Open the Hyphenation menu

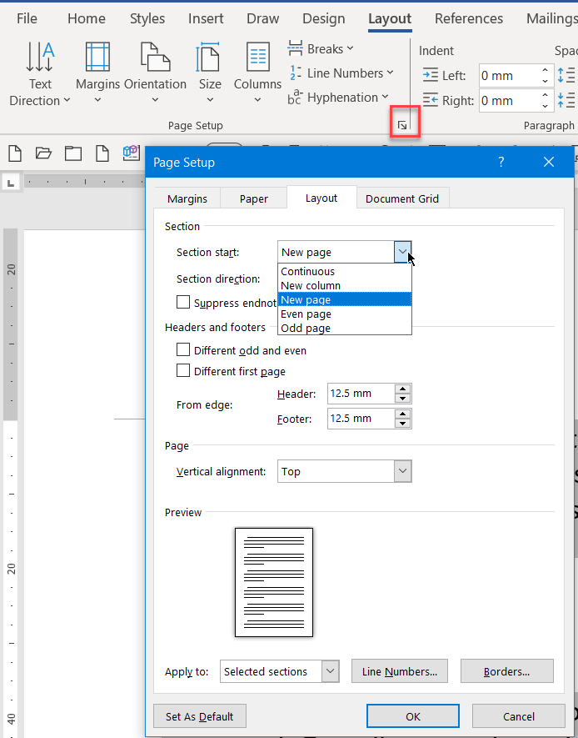tap(338, 98)
